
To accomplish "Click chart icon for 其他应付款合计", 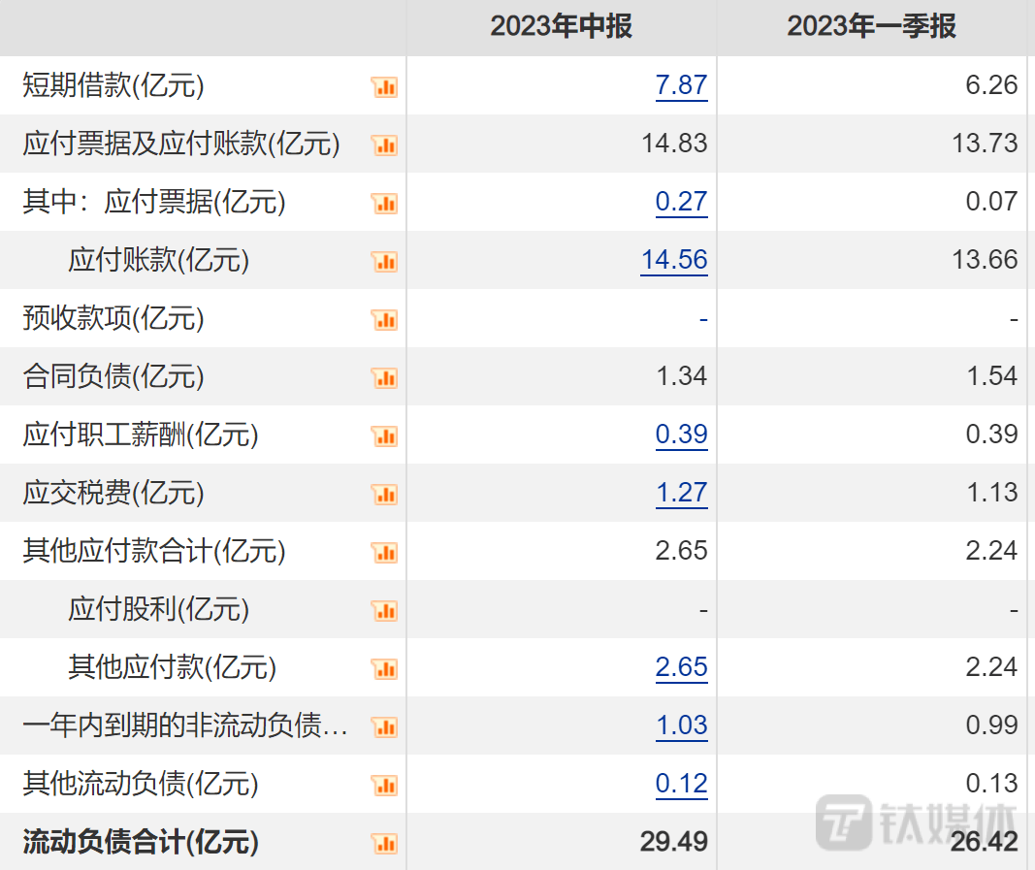I will [x=384, y=553].
